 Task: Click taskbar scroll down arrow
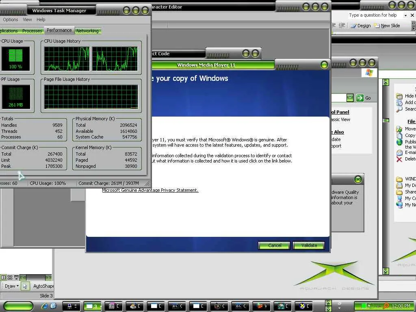pos(328,309)
